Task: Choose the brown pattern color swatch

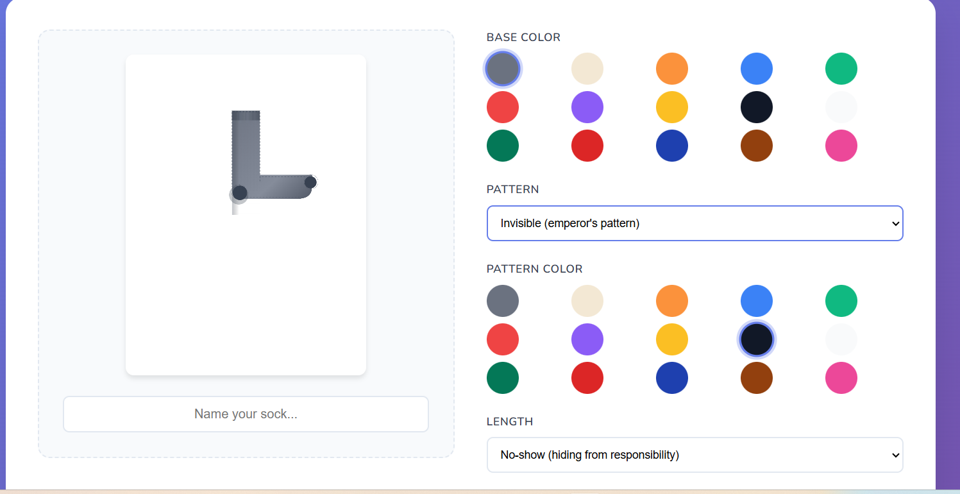Action: (x=757, y=378)
